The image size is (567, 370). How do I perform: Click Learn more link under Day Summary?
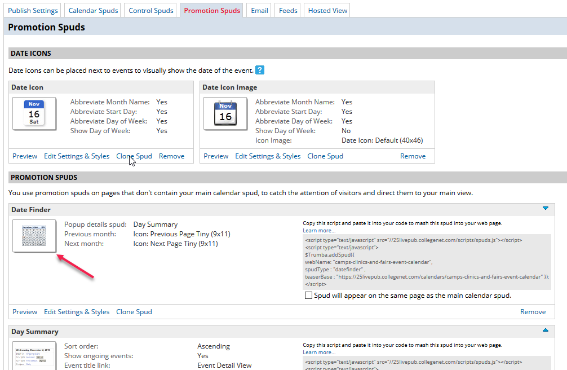[x=320, y=353]
